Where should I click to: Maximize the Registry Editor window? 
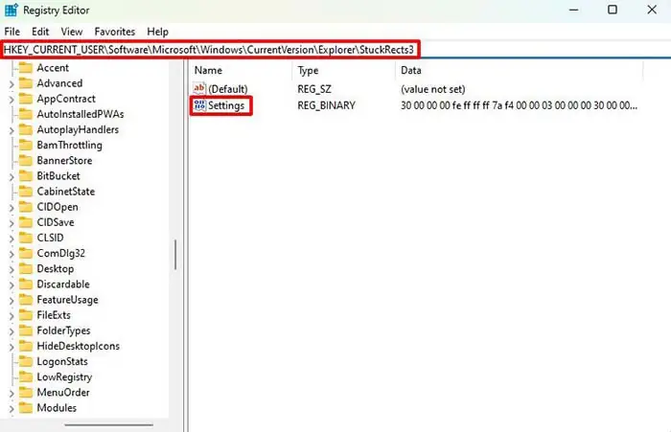click(613, 10)
